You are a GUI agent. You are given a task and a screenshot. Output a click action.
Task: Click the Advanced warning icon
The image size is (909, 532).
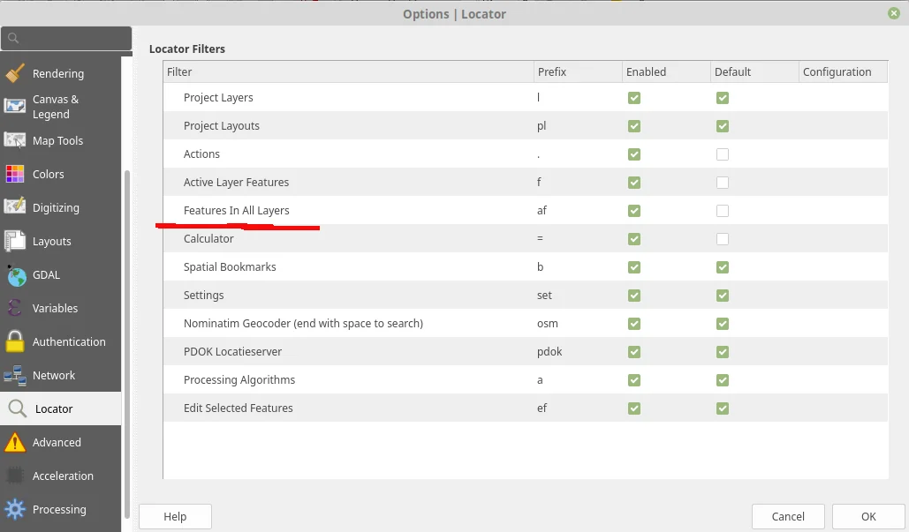(15, 442)
